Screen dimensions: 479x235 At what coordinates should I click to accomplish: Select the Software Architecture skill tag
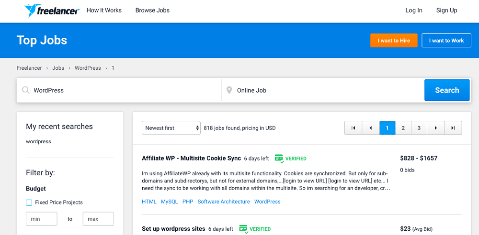click(224, 202)
